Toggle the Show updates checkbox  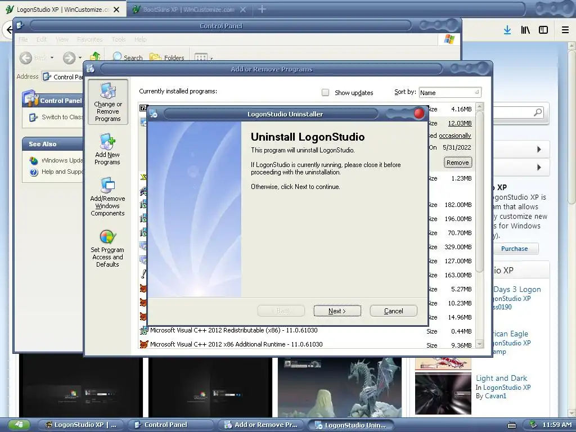coord(325,93)
